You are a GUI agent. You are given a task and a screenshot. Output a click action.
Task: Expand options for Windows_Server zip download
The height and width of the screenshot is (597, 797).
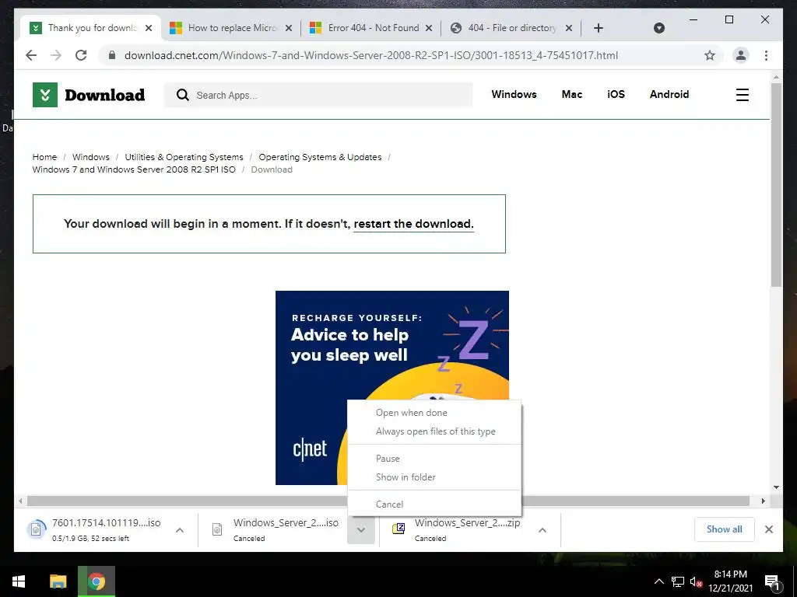tap(542, 530)
